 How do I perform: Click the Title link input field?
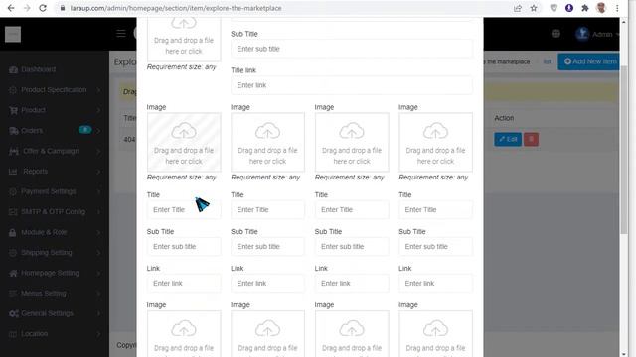point(352,85)
